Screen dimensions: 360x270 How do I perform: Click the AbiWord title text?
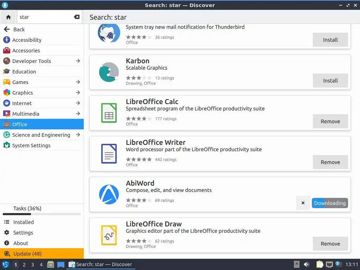click(x=140, y=183)
